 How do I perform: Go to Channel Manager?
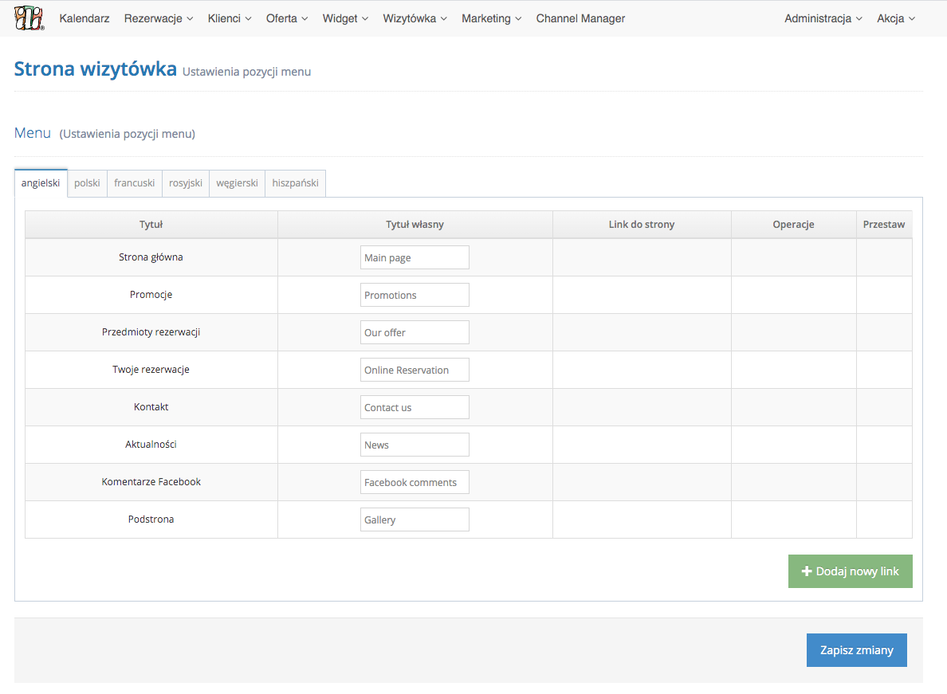tap(580, 18)
